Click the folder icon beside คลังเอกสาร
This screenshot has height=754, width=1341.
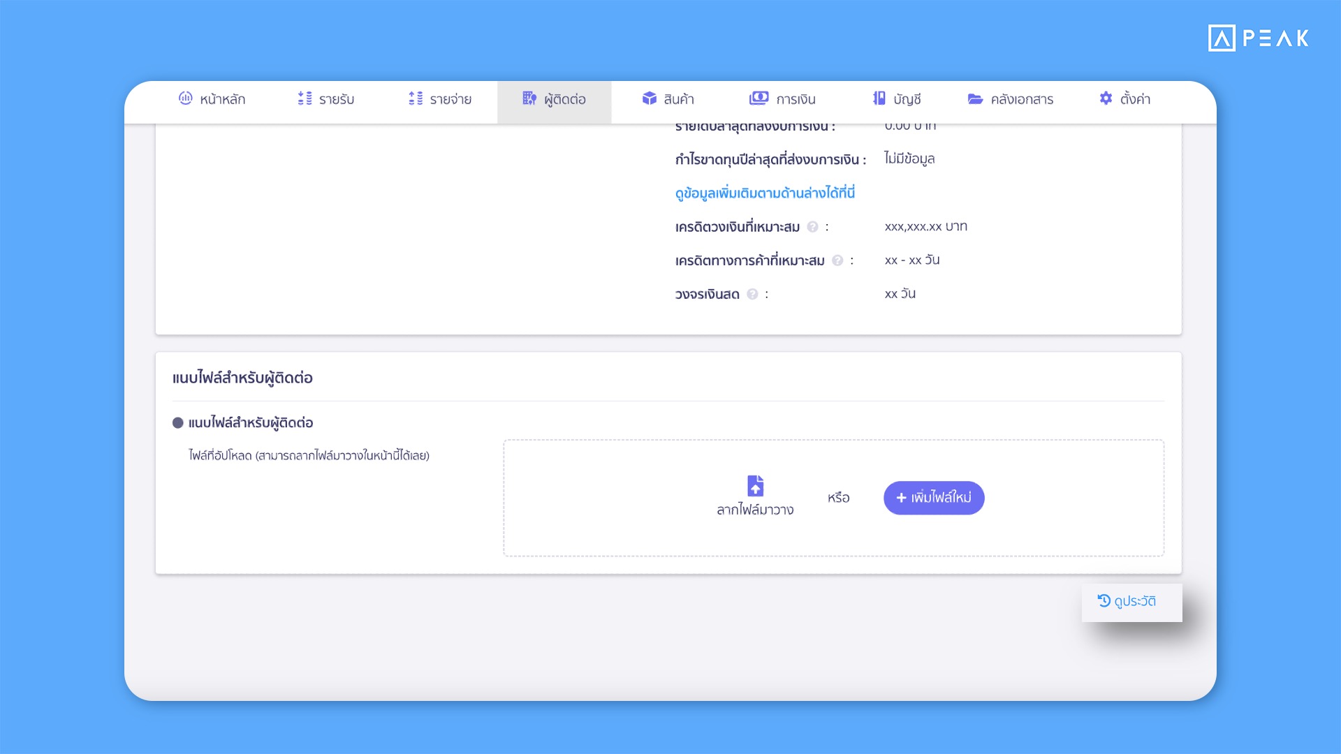pos(976,99)
